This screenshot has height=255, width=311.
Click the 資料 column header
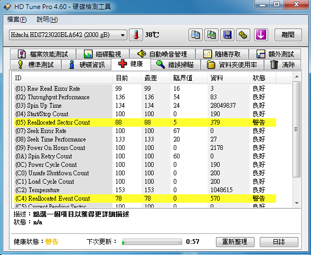coord(229,78)
